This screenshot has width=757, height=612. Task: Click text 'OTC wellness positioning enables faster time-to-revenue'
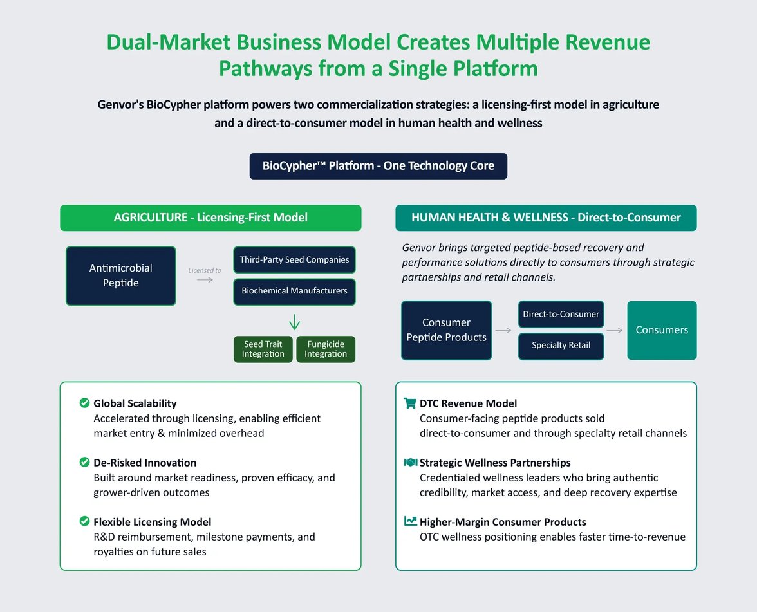553,537
